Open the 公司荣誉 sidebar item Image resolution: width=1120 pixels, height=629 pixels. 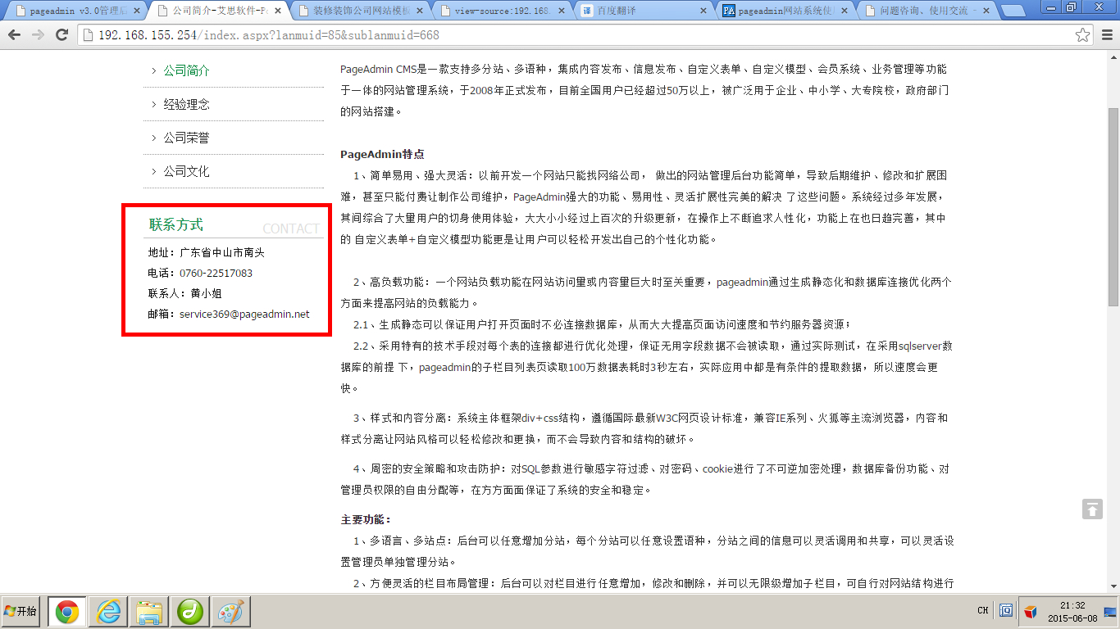[x=186, y=138]
